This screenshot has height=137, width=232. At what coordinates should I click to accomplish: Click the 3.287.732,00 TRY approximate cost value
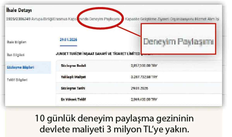[144, 77]
